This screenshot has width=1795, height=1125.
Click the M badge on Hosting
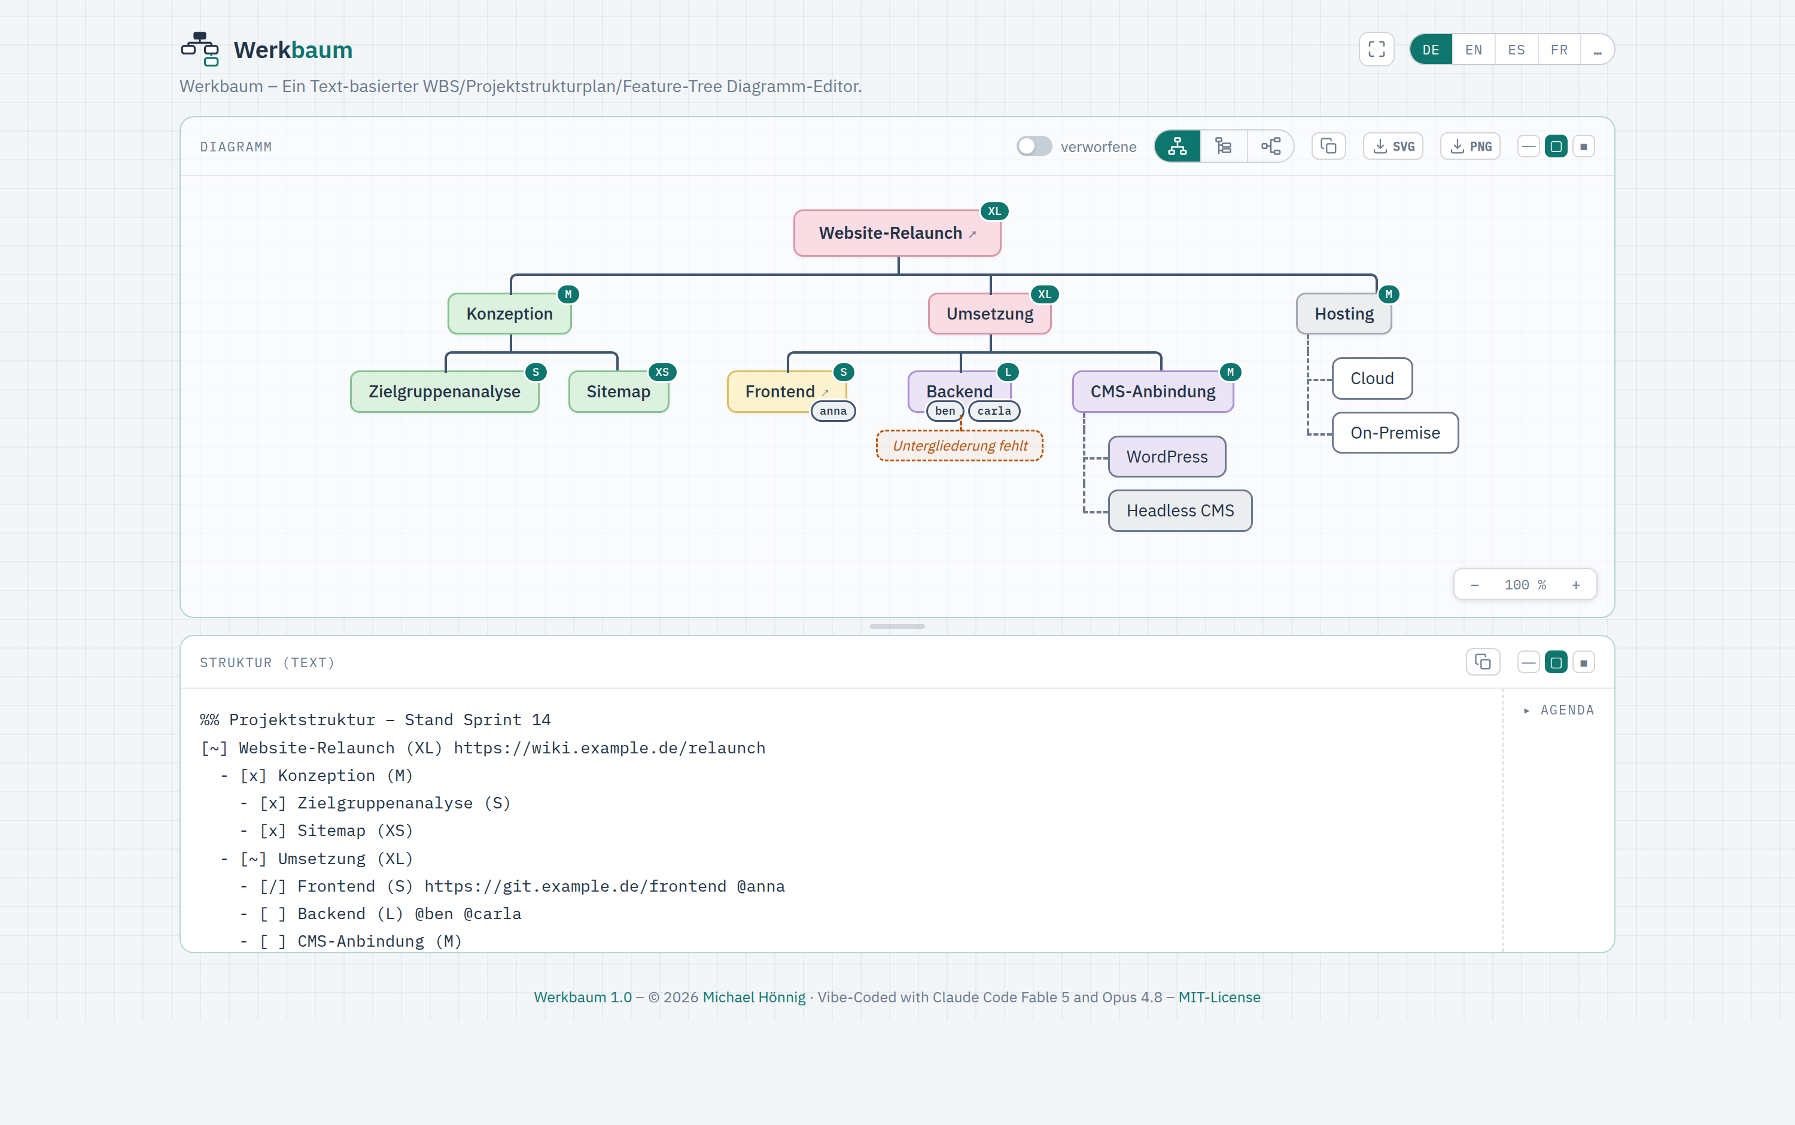coord(1388,294)
